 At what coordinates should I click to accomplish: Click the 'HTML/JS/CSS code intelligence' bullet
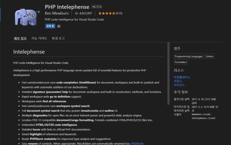tap(50, 125)
